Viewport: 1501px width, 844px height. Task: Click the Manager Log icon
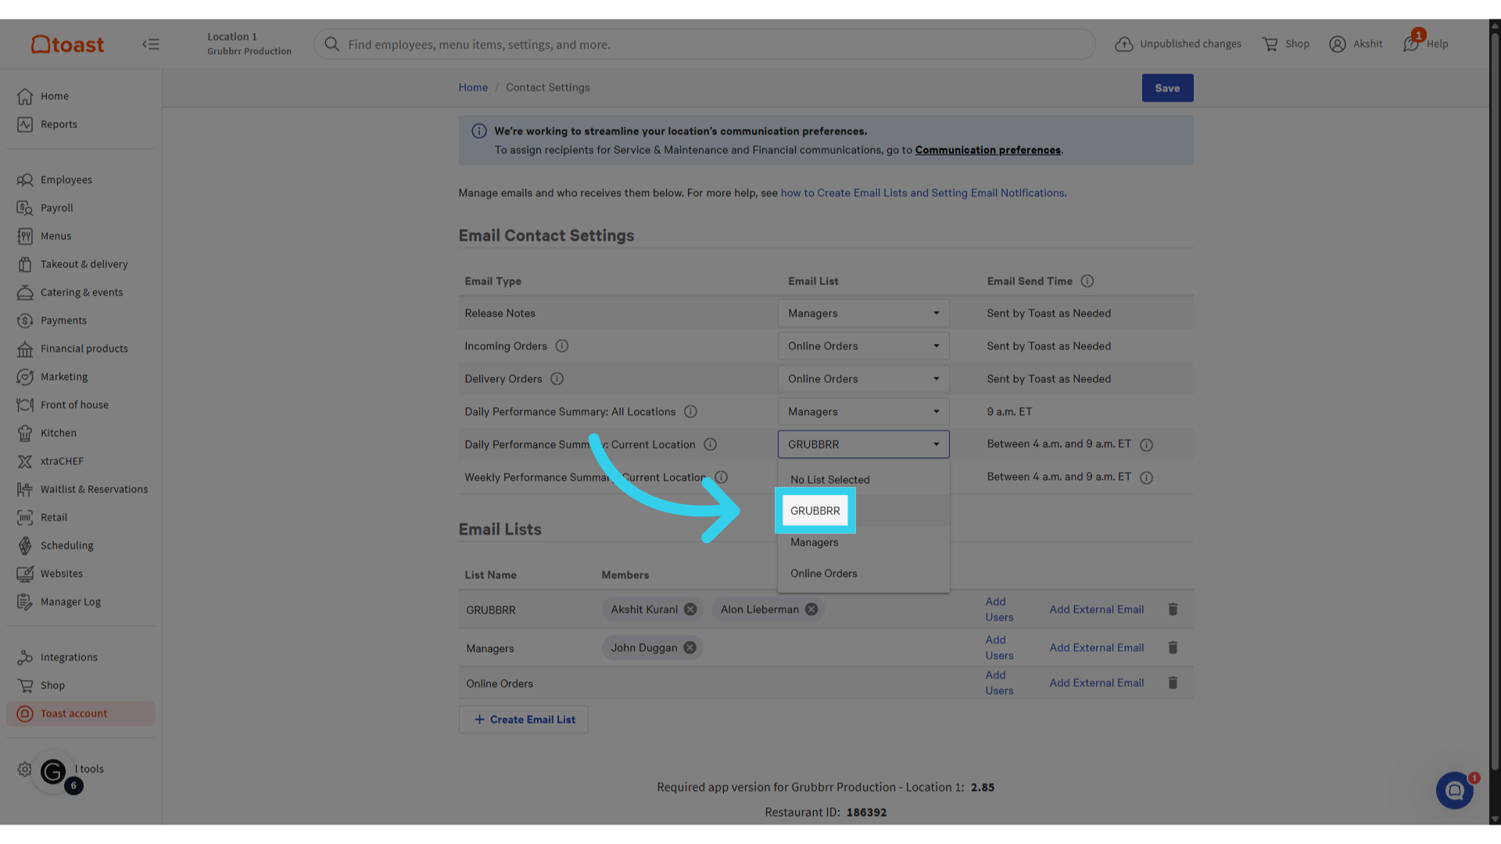(25, 602)
